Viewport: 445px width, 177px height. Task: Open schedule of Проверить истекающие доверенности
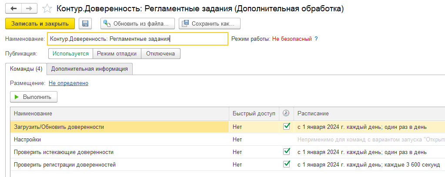362,152
